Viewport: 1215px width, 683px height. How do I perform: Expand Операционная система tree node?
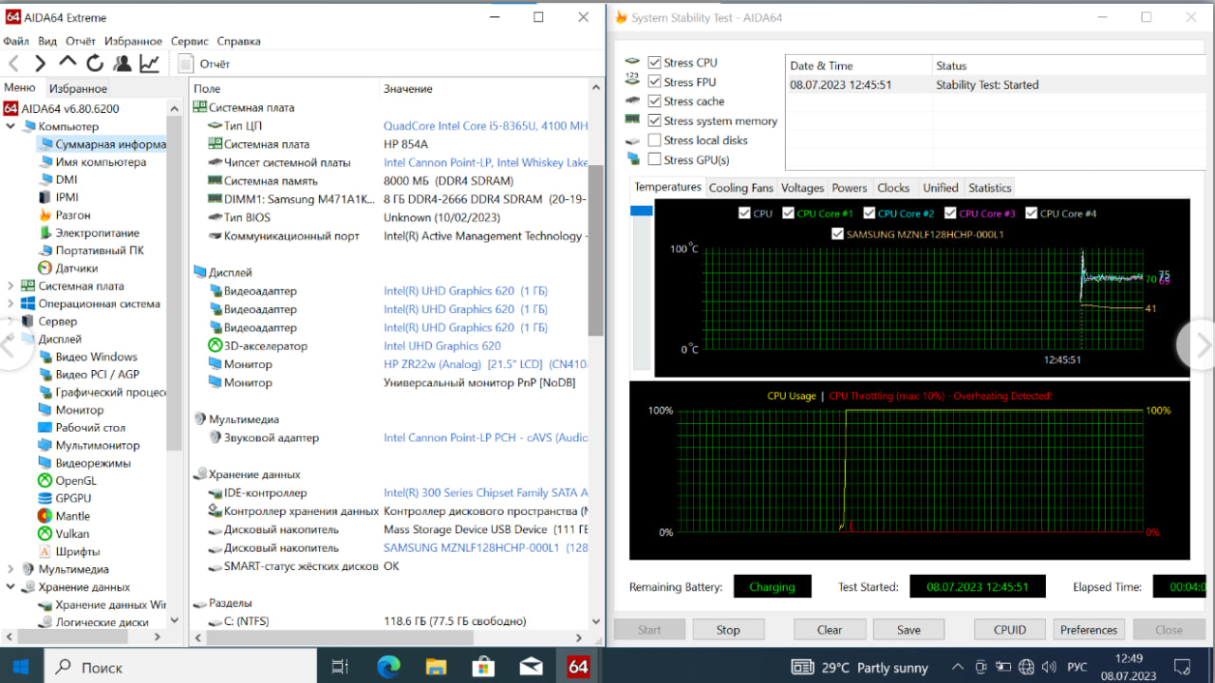10,305
